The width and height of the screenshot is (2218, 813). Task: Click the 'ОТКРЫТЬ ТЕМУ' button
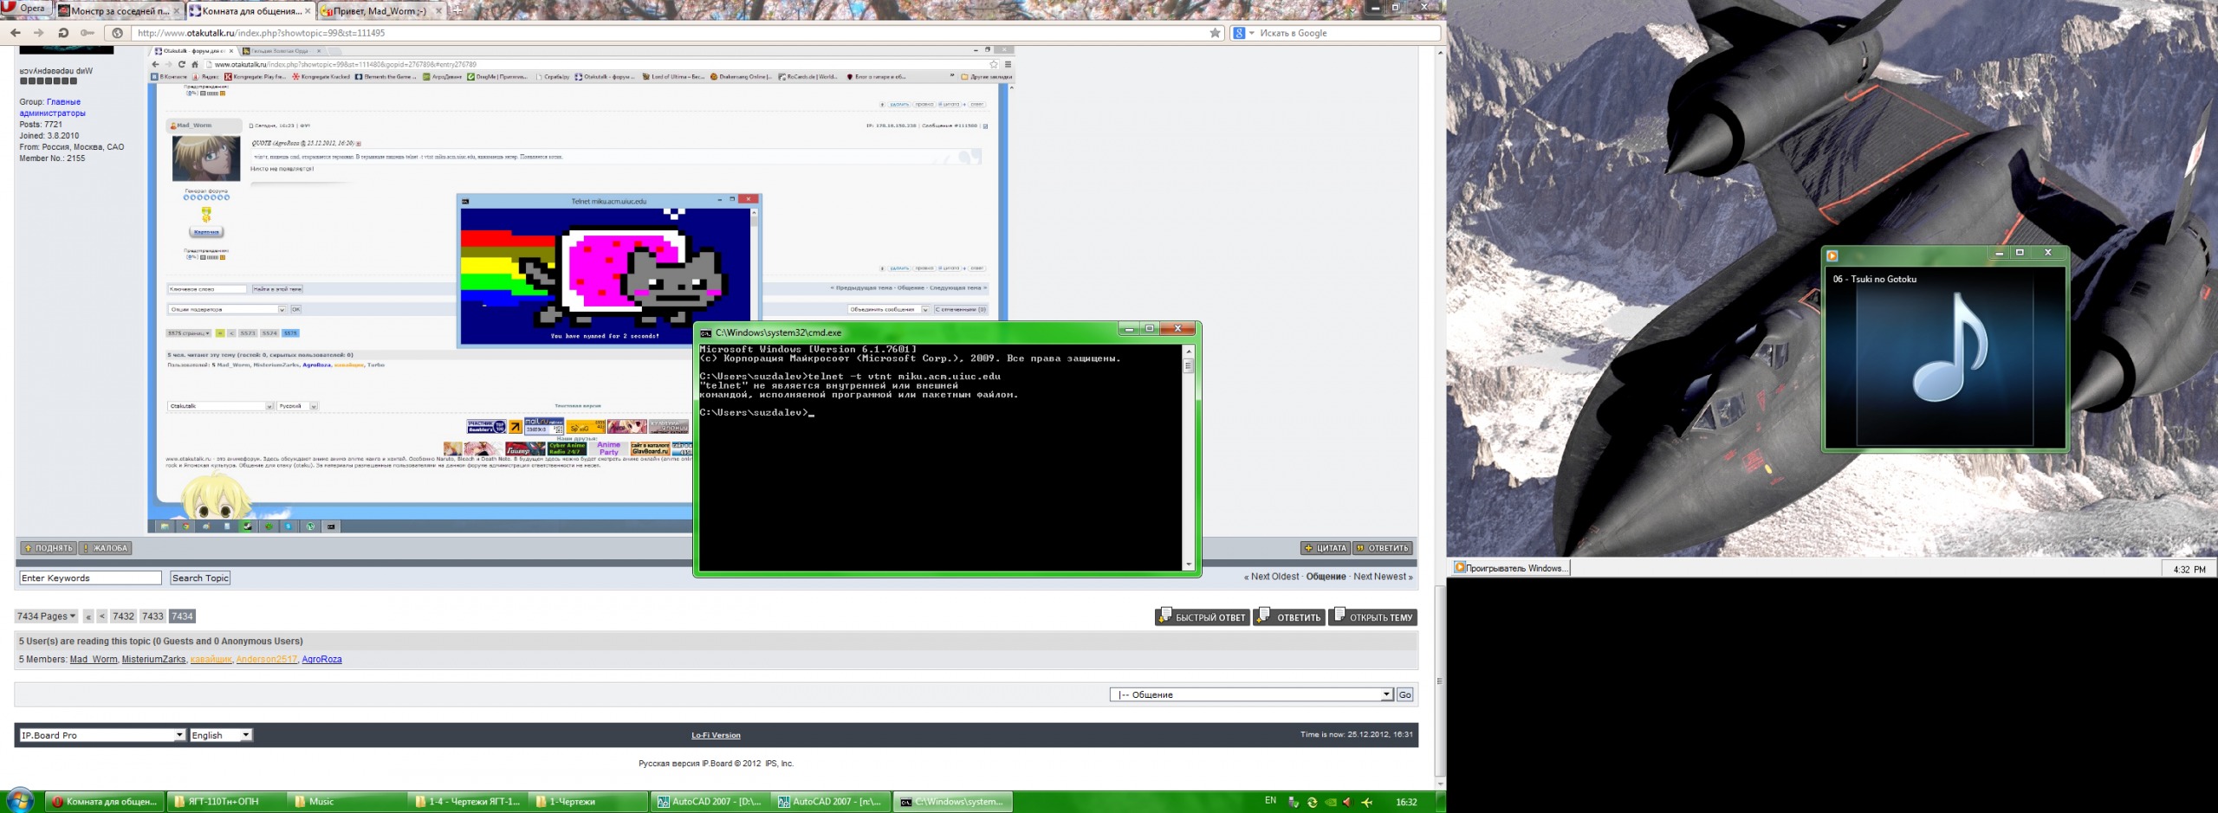point(1373,616)
